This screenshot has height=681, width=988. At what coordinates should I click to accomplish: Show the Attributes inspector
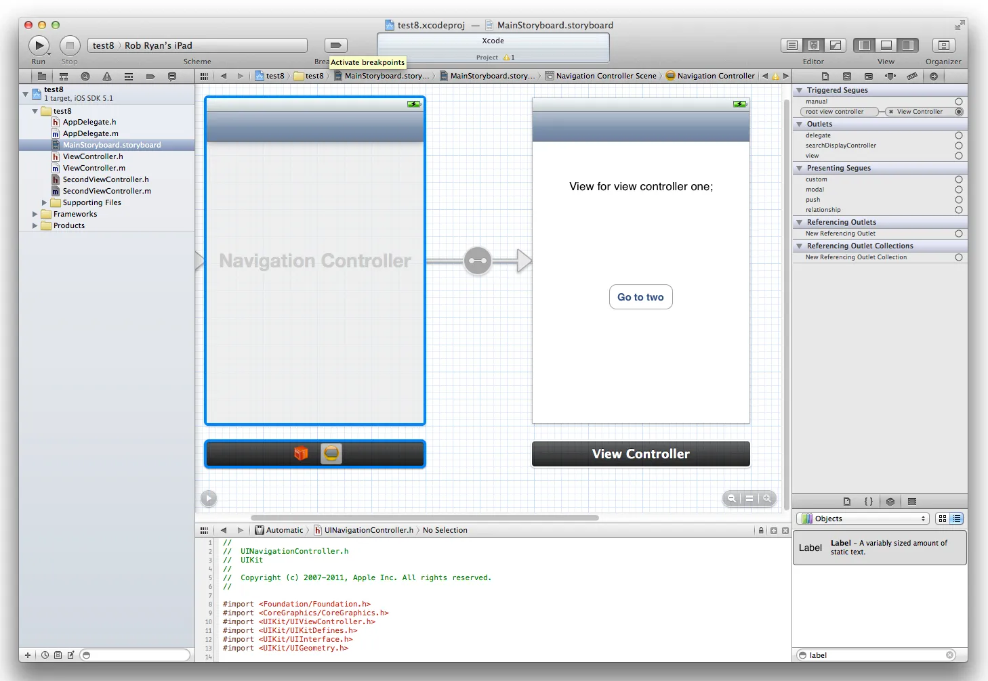click(890, 76)
